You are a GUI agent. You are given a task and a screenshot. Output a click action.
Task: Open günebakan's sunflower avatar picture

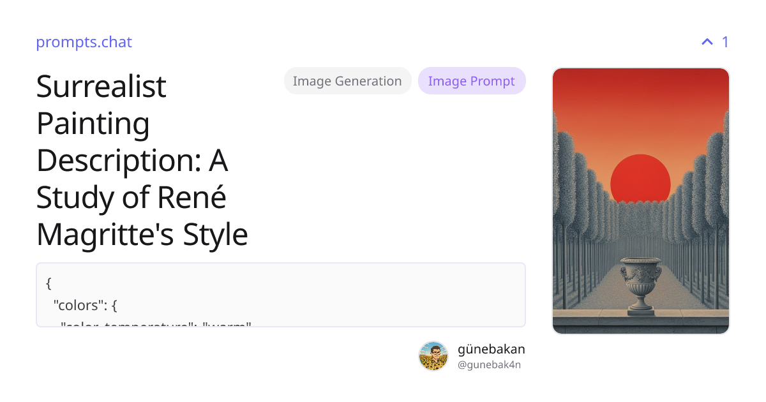(x=433, y=356)
